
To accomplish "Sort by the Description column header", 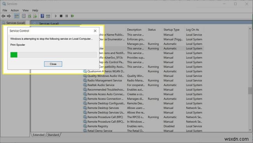I will [134, 30].
